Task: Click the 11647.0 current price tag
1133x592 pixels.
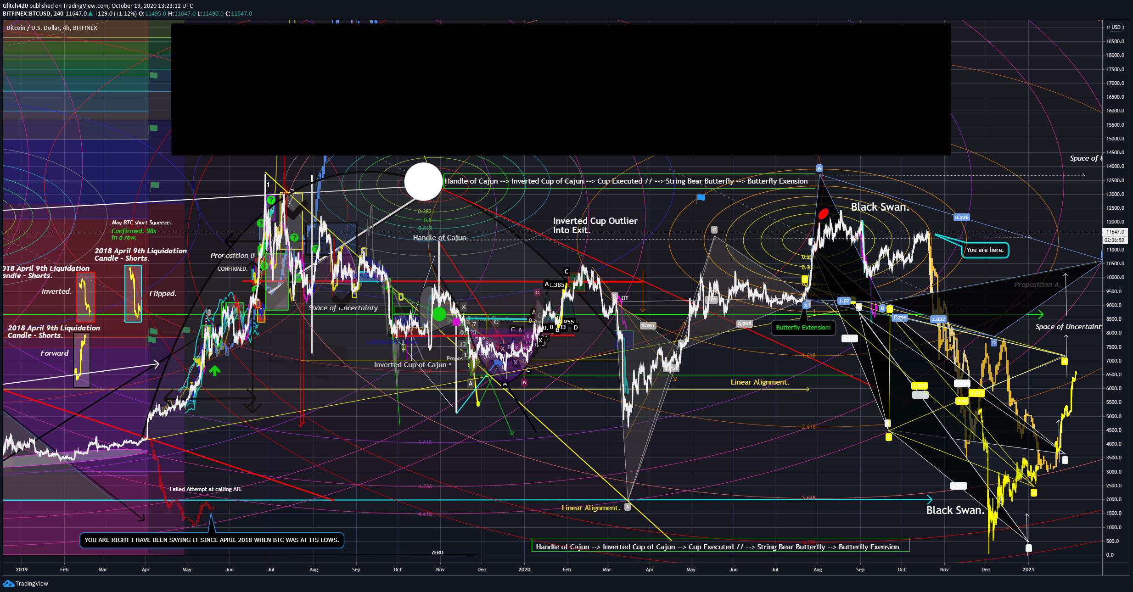Action: (1115, 232)
